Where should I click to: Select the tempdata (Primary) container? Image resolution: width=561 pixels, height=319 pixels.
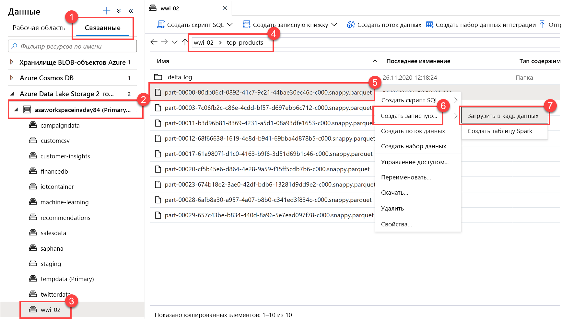point(67,279)
